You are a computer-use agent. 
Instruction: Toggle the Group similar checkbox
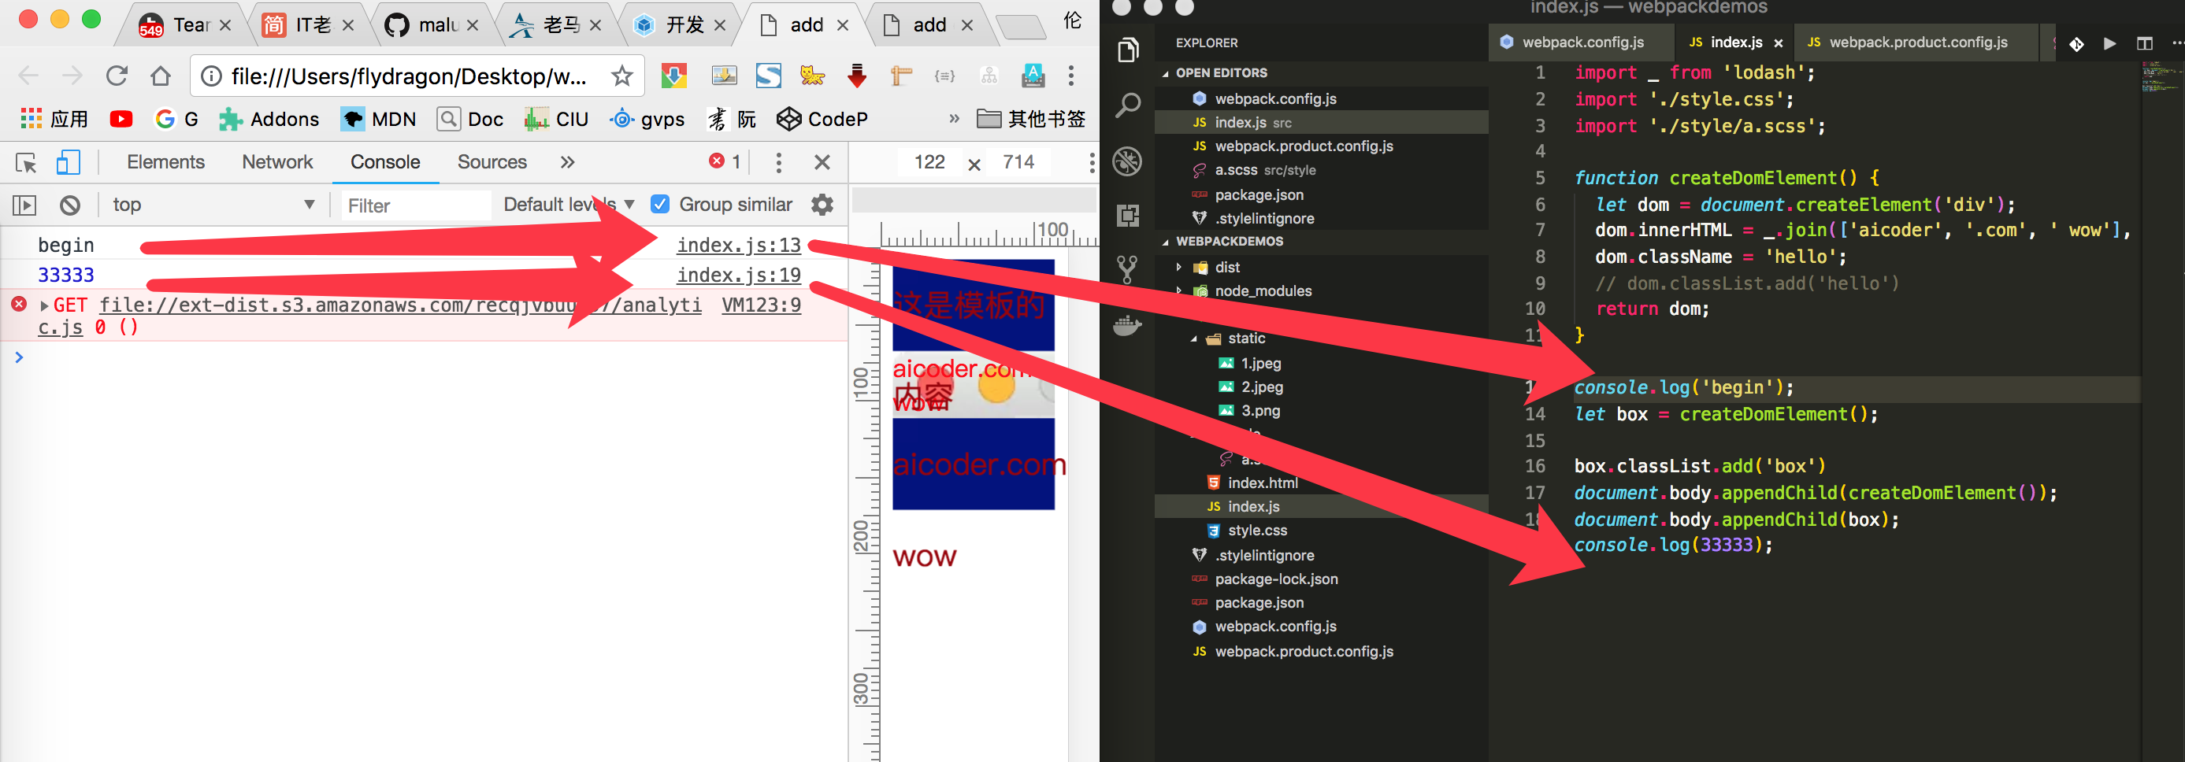point(660,204)
